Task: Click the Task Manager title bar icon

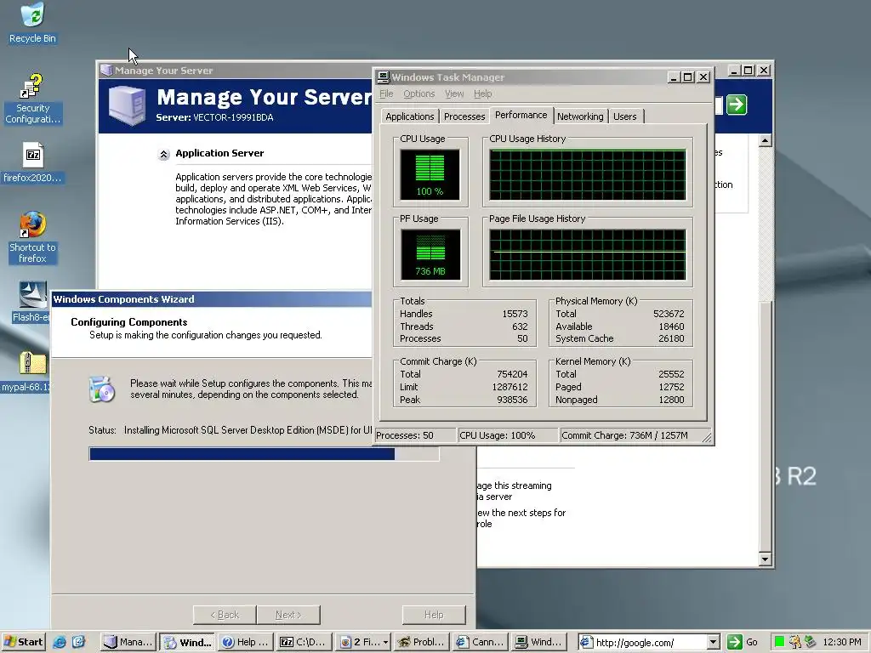Action: 383,77
